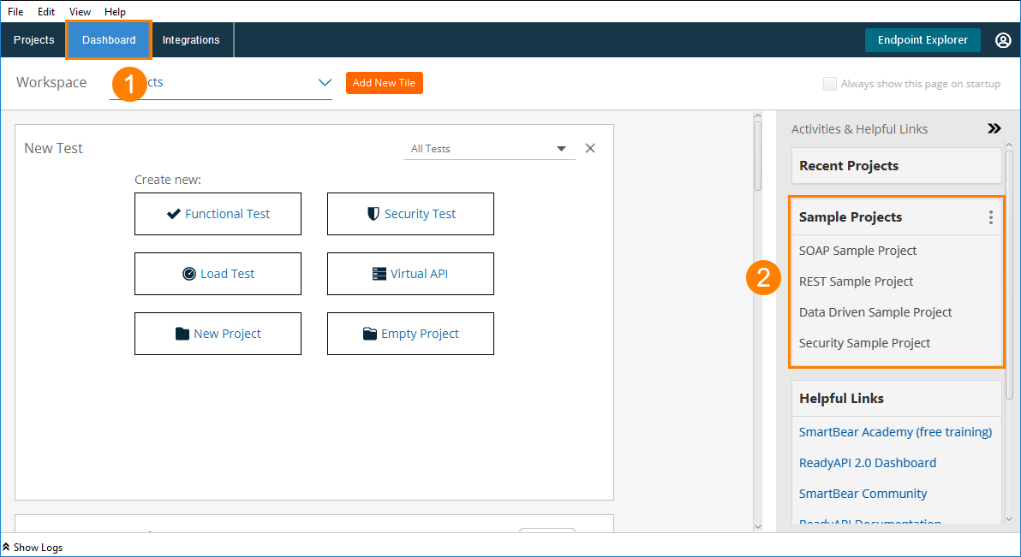Enable Always show this page on startup

[x=829, y=83]
